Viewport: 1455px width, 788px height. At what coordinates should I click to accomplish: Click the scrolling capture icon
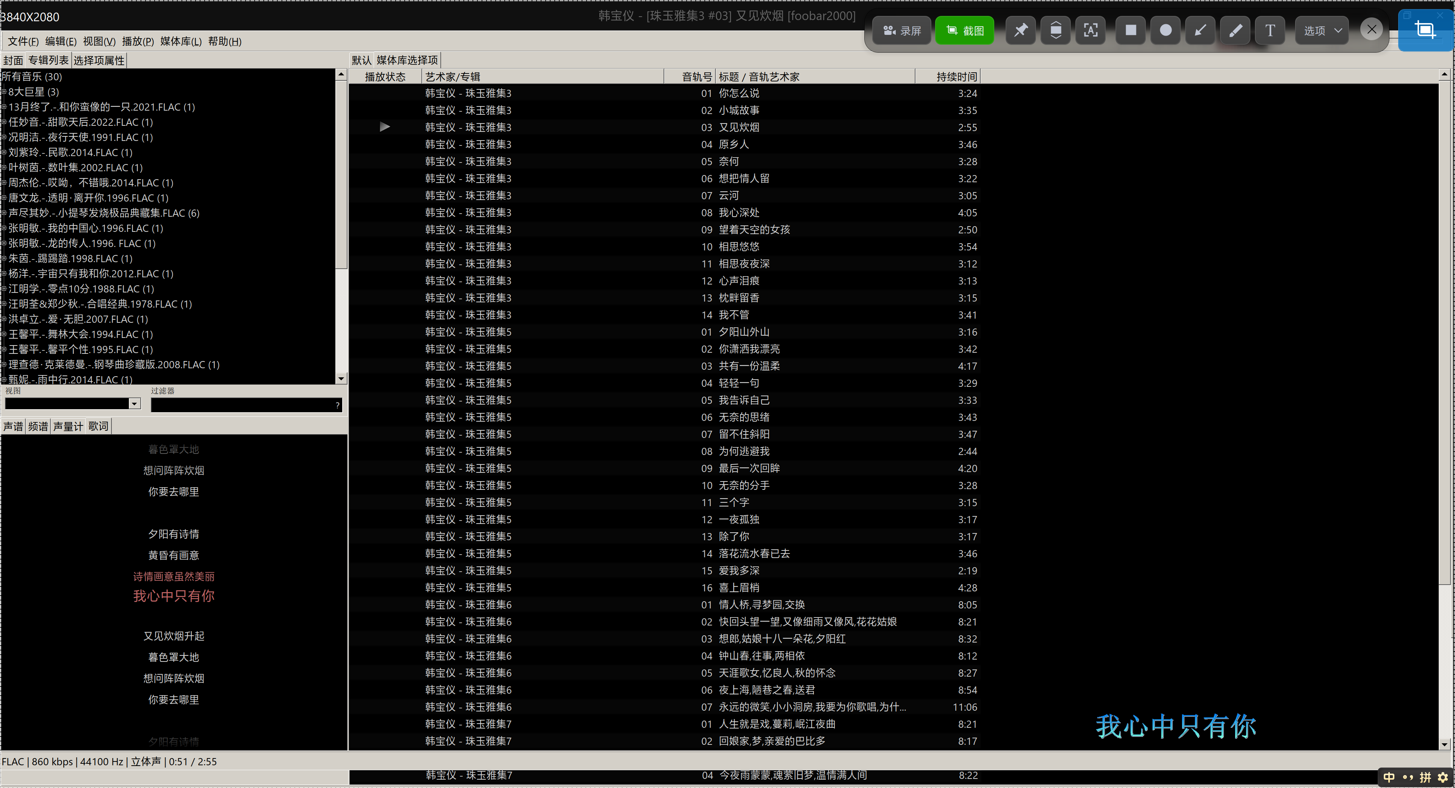(x=1056, y=31)
